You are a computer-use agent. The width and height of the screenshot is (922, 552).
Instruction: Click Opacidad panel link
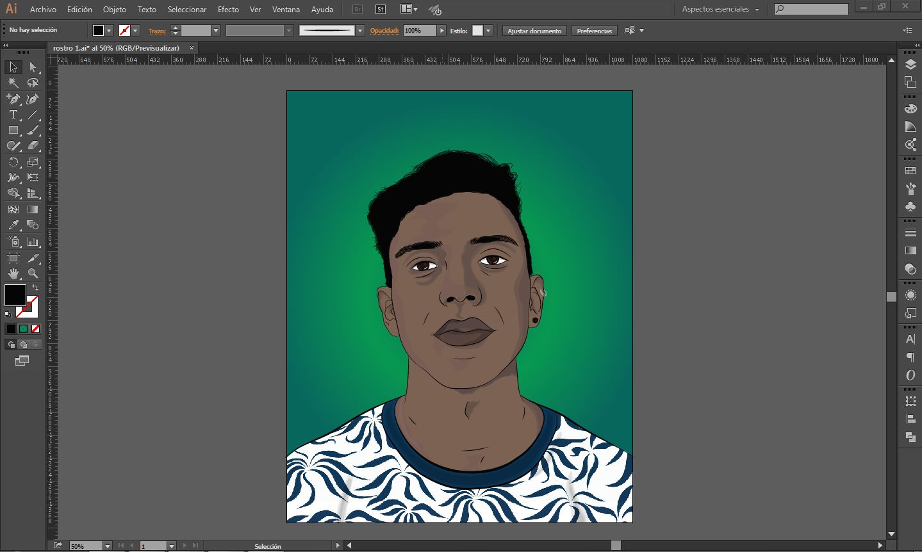tap(384, 31)
